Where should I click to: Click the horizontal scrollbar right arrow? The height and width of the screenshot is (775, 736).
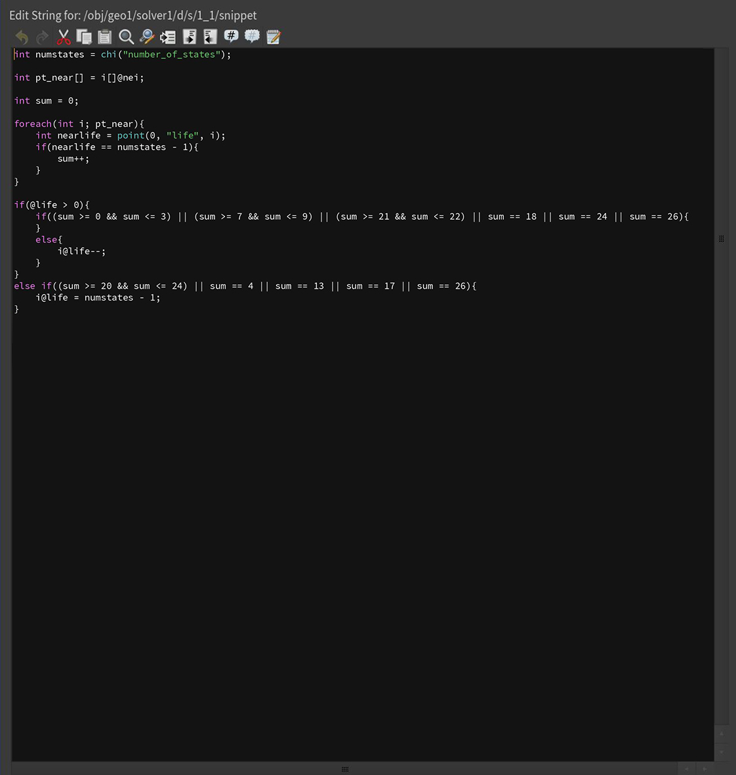[705, 768]
